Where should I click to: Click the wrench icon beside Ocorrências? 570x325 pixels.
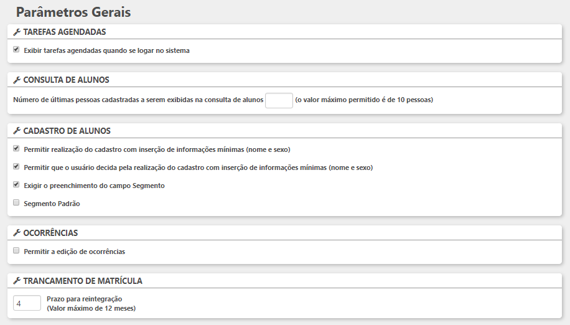(x=17, y=233)
